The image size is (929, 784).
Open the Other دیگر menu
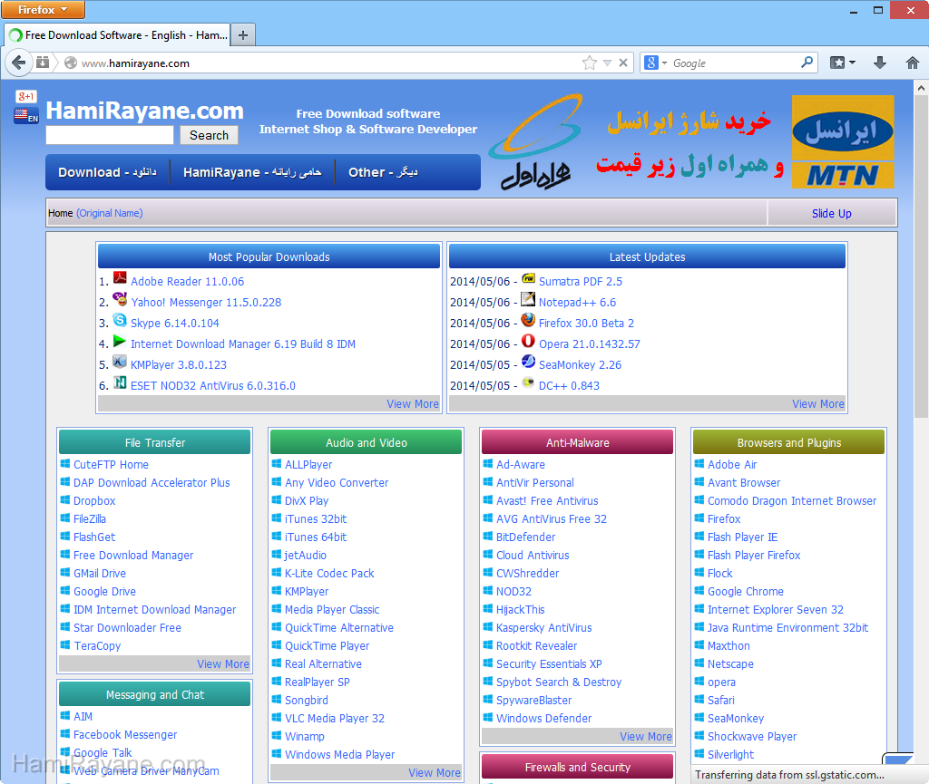[383, 172]
